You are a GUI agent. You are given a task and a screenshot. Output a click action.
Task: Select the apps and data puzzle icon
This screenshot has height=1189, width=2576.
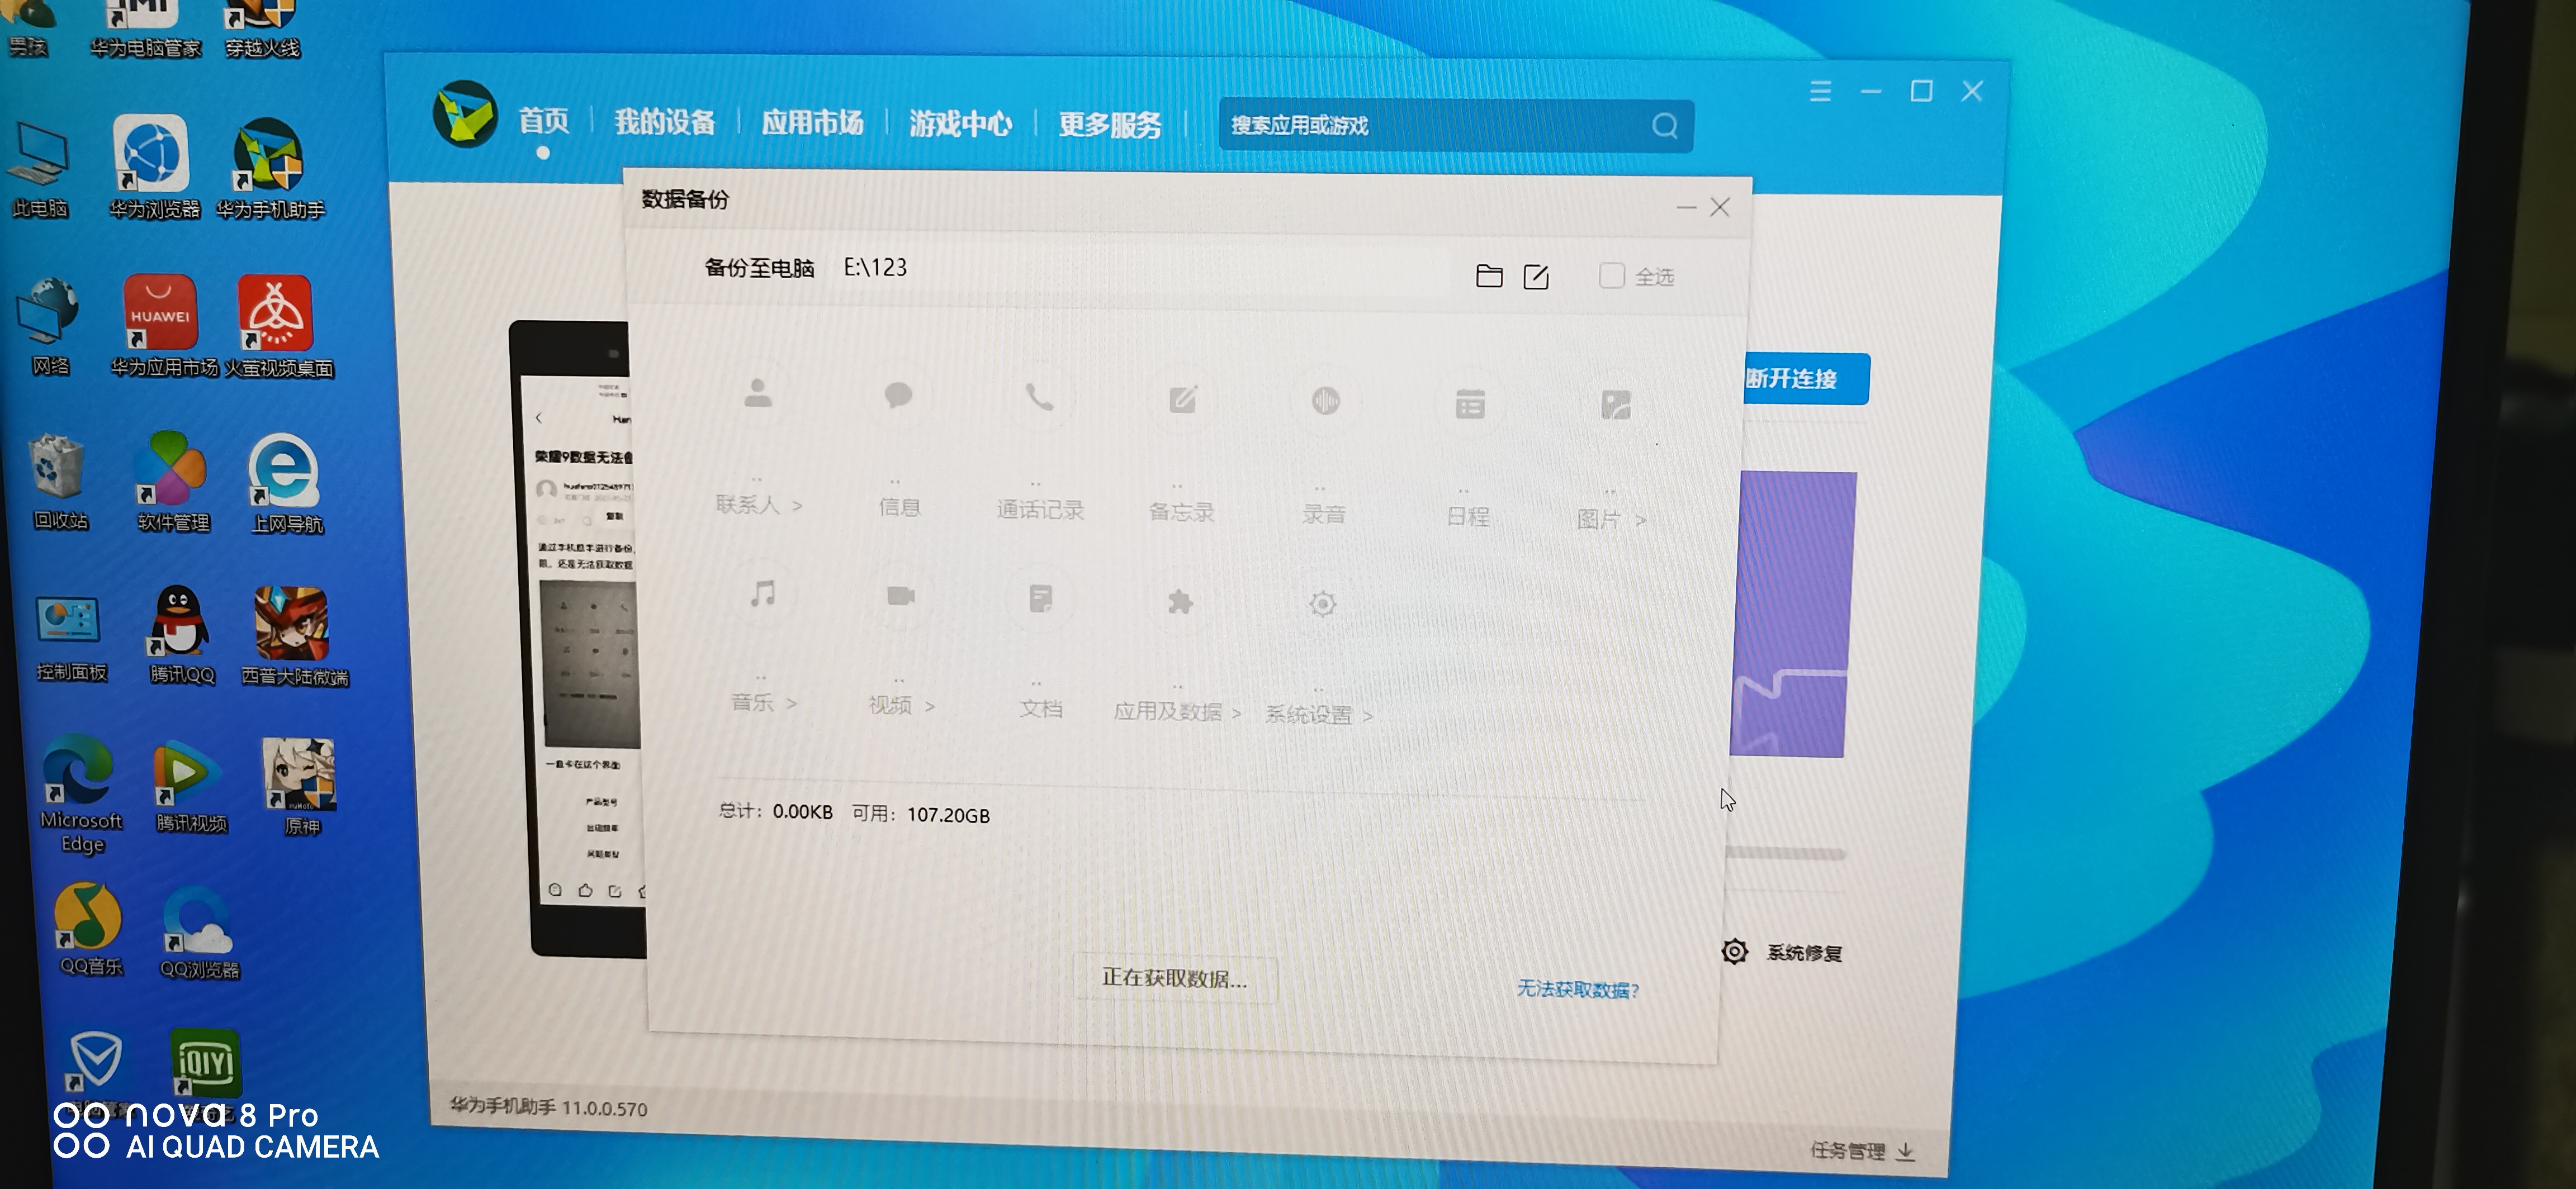1181,602
